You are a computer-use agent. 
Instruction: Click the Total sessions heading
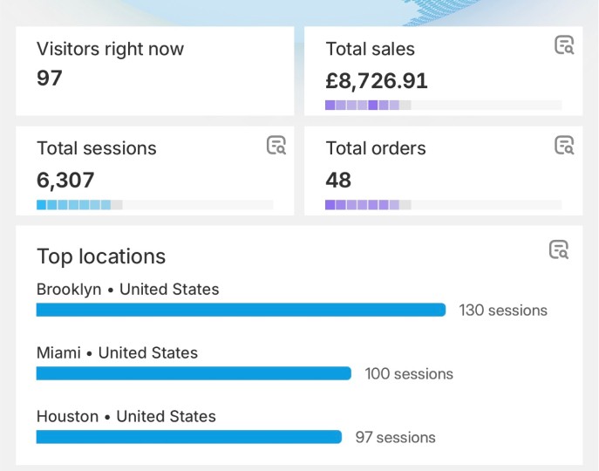point(97,148)
